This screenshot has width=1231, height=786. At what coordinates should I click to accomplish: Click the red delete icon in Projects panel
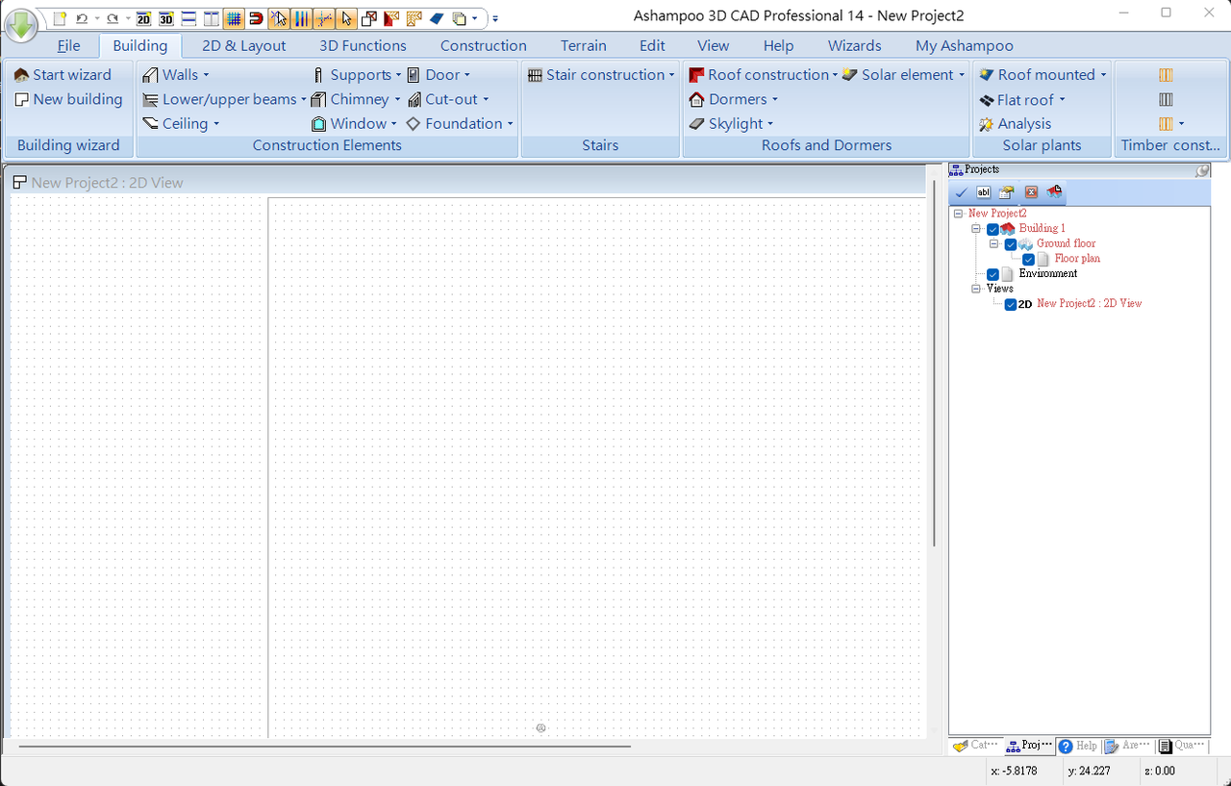[x=1031, y=192]
